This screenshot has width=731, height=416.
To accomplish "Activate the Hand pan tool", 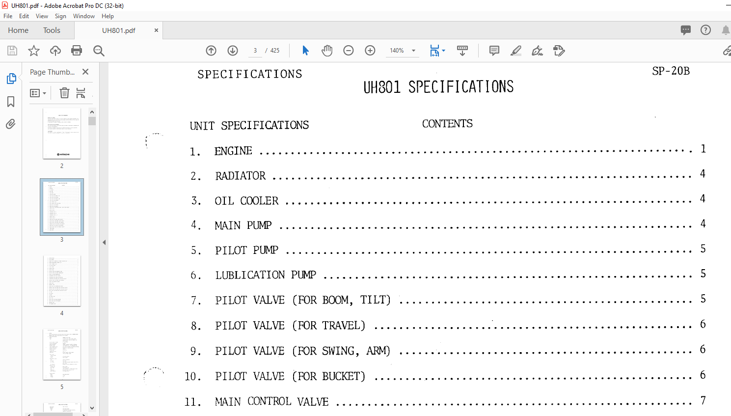I will point(327,51).
